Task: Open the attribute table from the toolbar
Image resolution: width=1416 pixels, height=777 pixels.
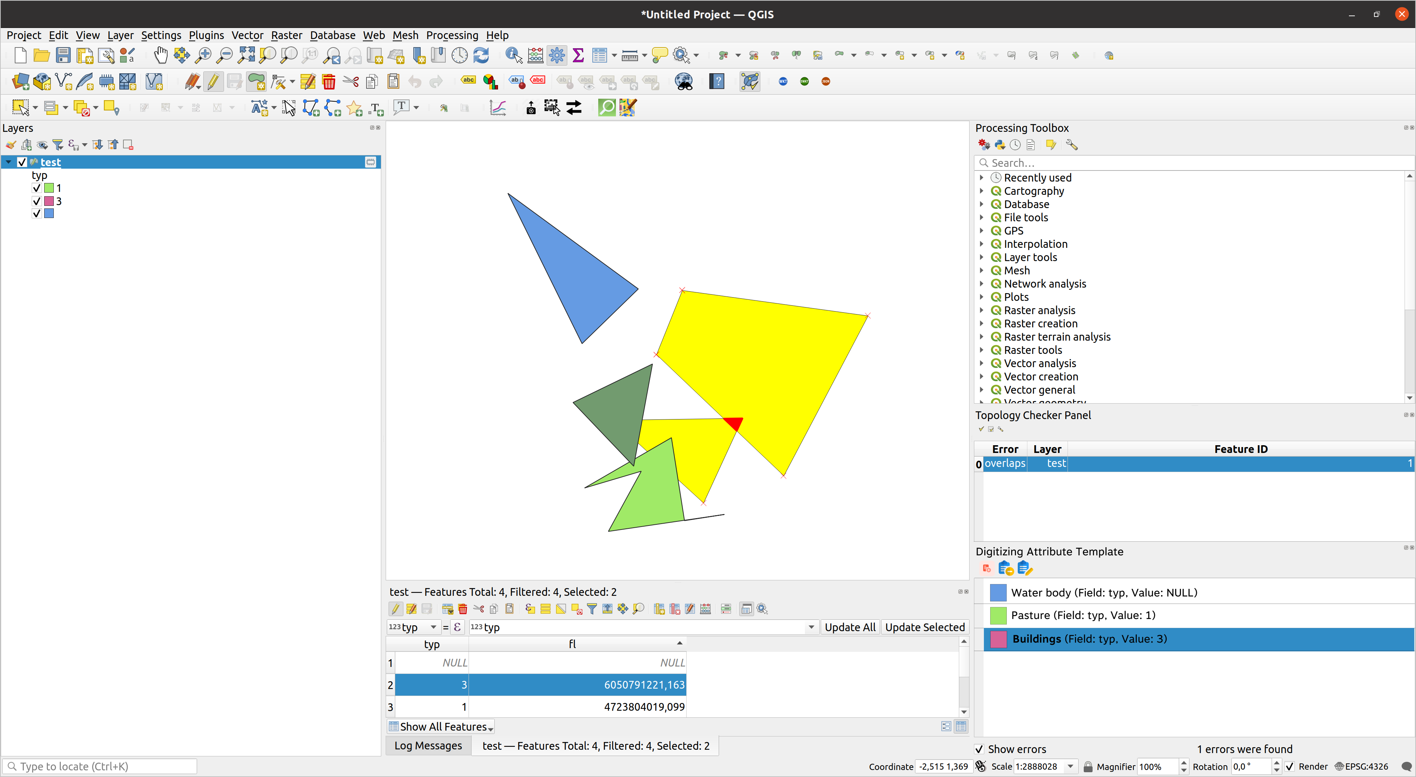Action: click(x=600, y=55)
